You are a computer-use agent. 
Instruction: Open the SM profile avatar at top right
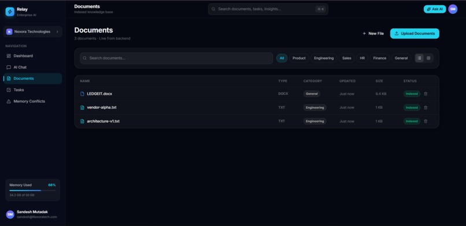point(453,9)
